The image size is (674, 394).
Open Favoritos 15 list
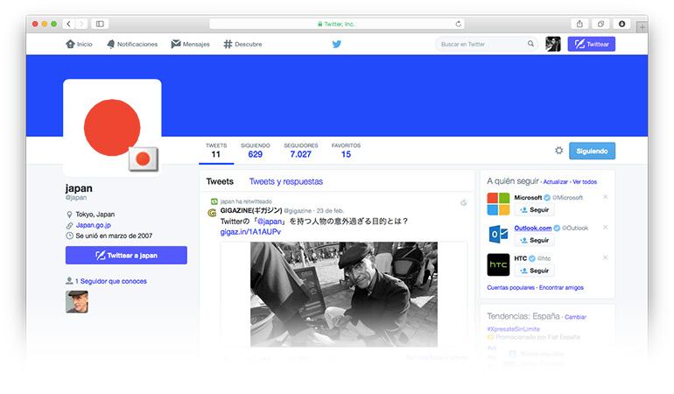pos(346,151)
